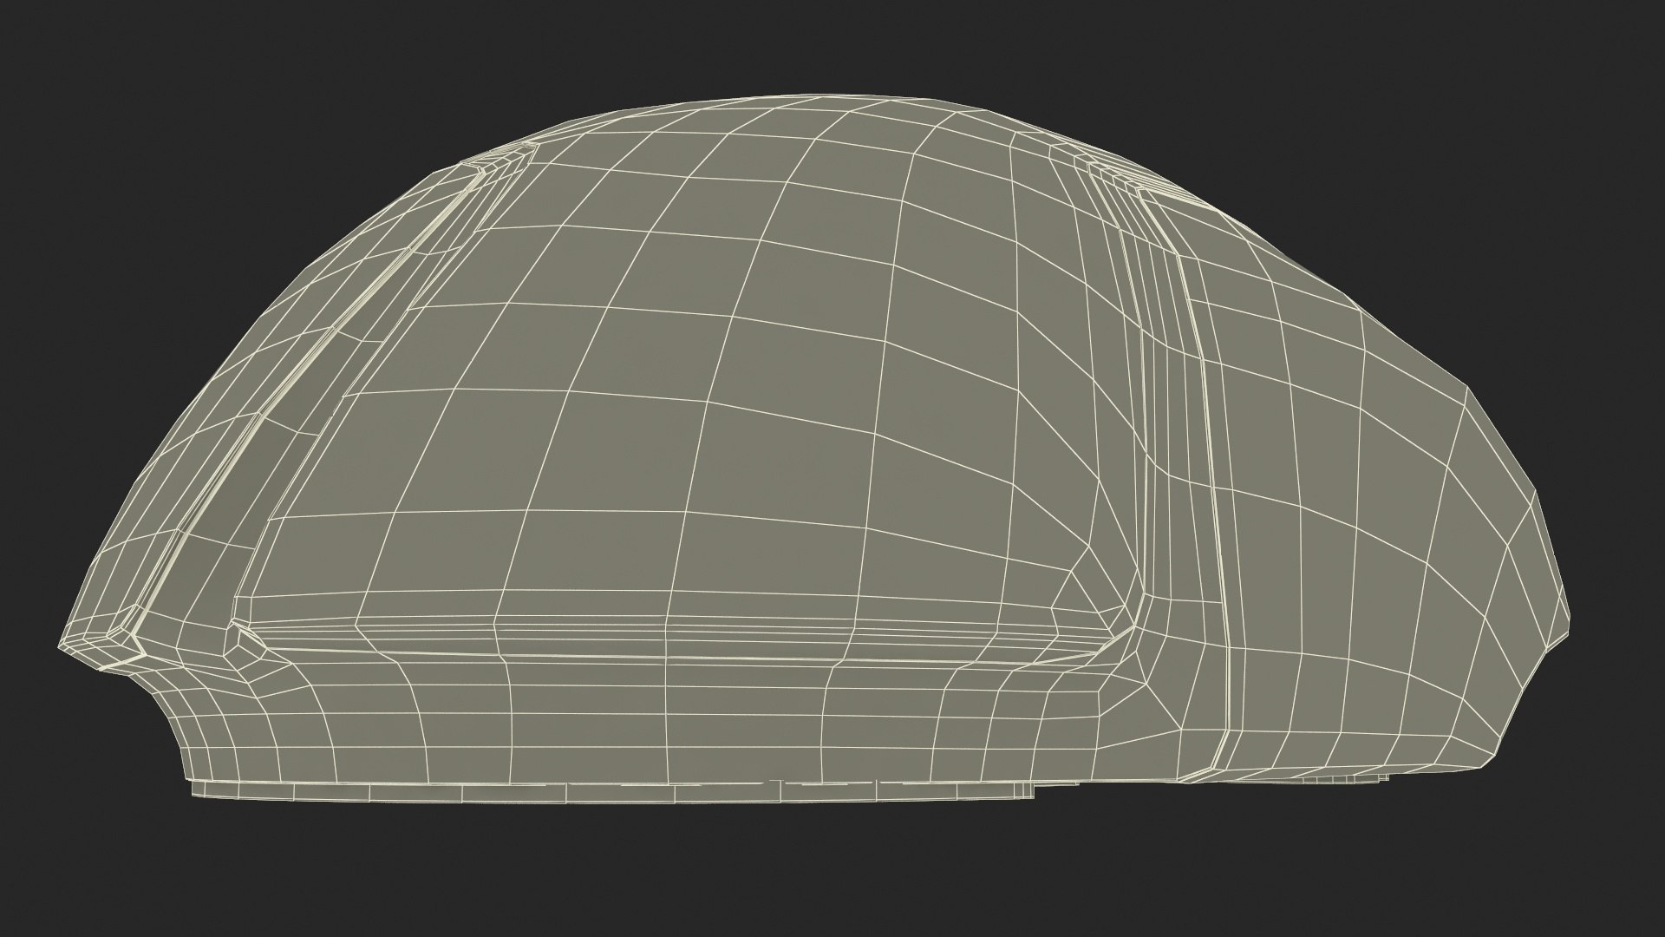The height and width of the screenshot is (937, 1665).
Task: Click the inner corner where ridge meets left seam
Action: click(236, 626)
